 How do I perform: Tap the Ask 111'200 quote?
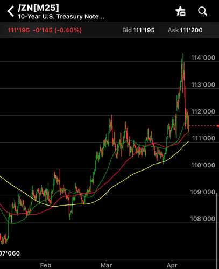tap(185, 30)
